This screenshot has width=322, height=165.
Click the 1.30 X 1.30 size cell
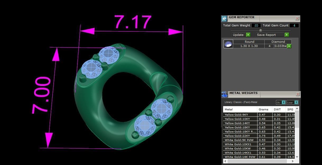pyautogui.click(x=249, y=46)
